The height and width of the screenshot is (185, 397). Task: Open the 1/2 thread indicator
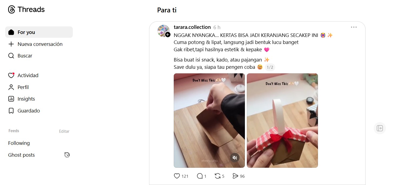click(270, 67)
